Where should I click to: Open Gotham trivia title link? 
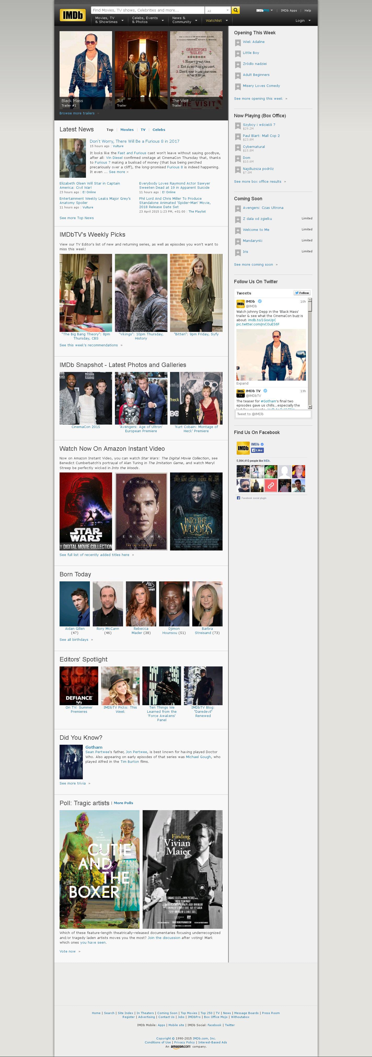pos(94,747)
